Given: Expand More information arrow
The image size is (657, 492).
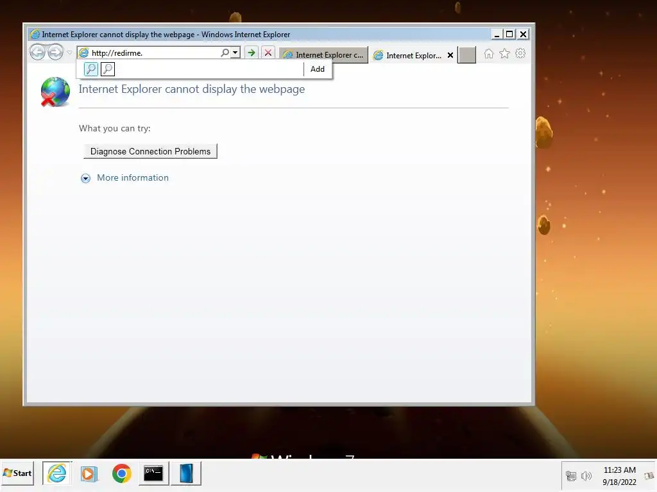Looking at the screenshot, I should pyautogui.click(x=85, y=179).
